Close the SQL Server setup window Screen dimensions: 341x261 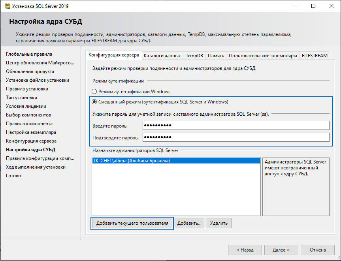tap(332, 6)
